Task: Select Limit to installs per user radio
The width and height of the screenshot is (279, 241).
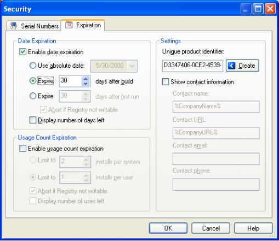Action: point(33,177)
